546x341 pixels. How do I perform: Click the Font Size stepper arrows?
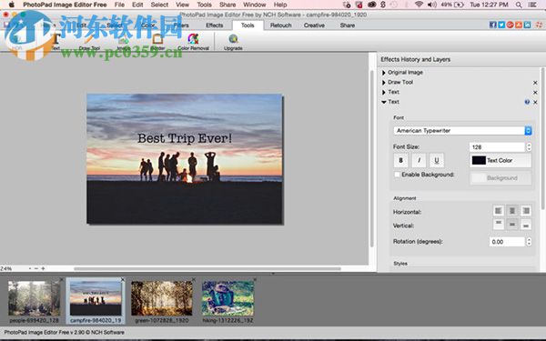click(529, 146)
